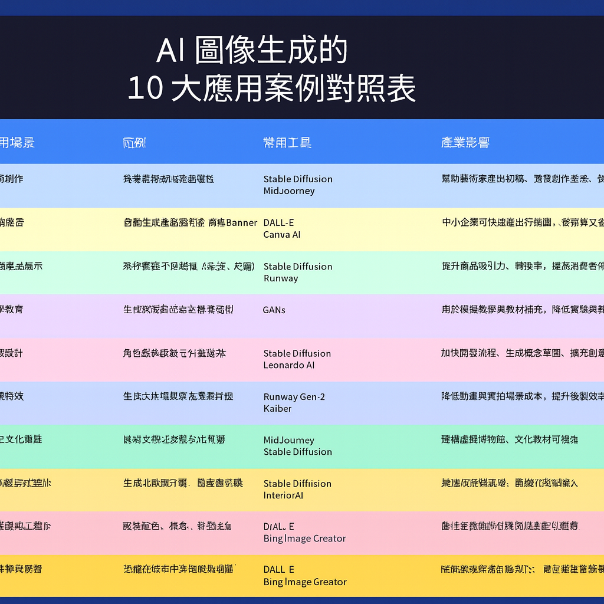Click the "MidJoumey" text in the teal row
604x604 pixels.
coord(289,440)
